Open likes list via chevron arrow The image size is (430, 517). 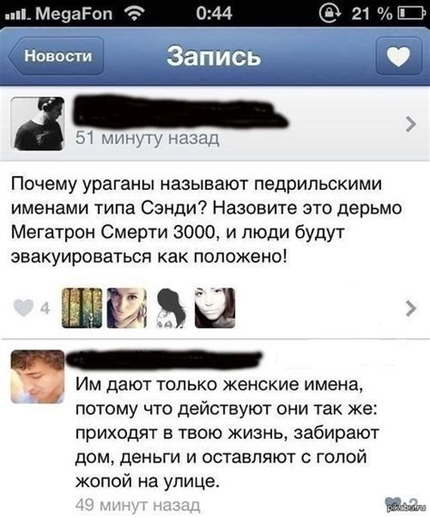[x=411, y=308]
